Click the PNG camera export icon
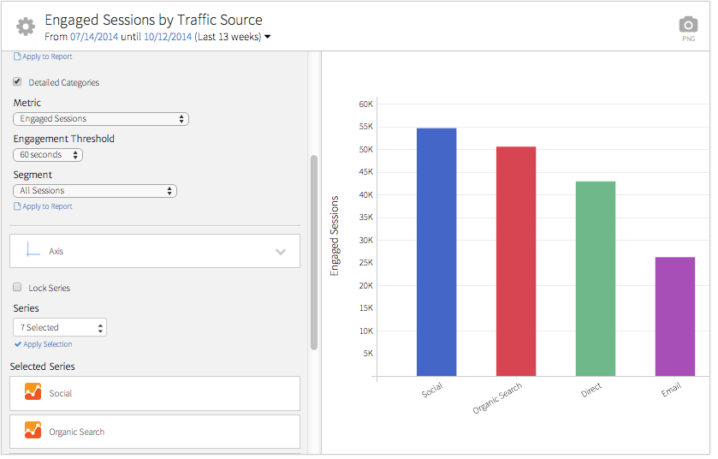Viewport: 718px width, 459px height. [688, 26]
